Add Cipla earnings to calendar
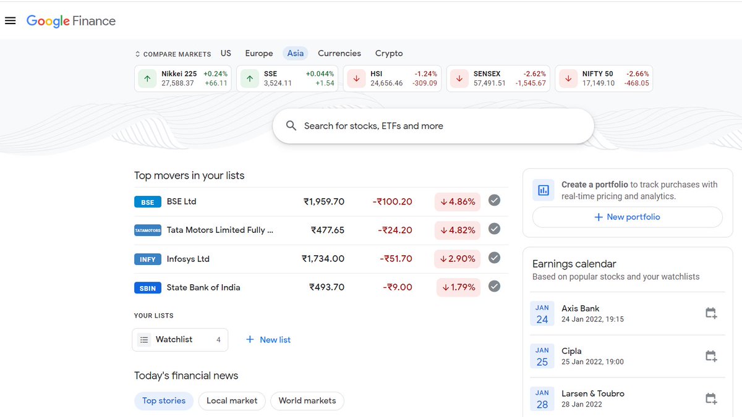This screenshot has height=417, width=742. [x=711, y=356]
